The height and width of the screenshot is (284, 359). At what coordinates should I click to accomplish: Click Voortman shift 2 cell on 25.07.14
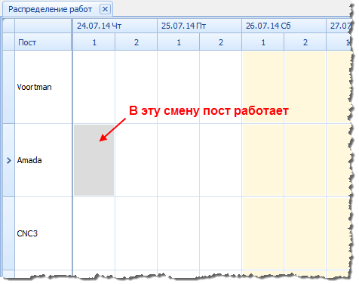coord(220,87)
